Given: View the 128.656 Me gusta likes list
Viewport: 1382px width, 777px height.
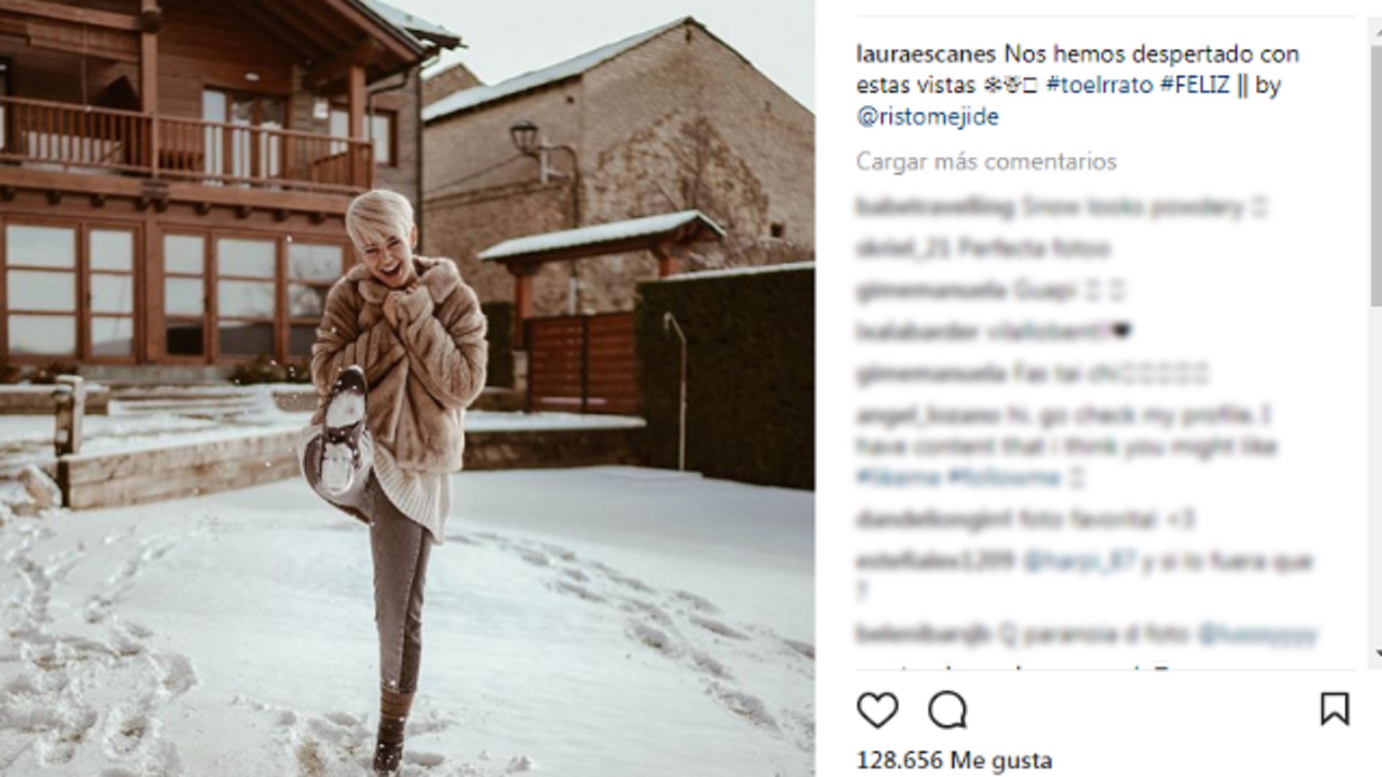Looking at the screenshot, I should 954,760.
